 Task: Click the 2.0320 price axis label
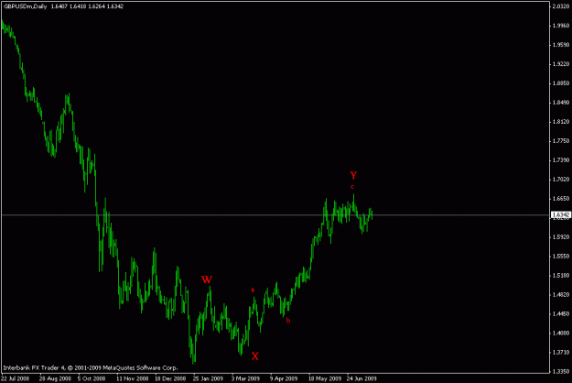coord(561,6)
